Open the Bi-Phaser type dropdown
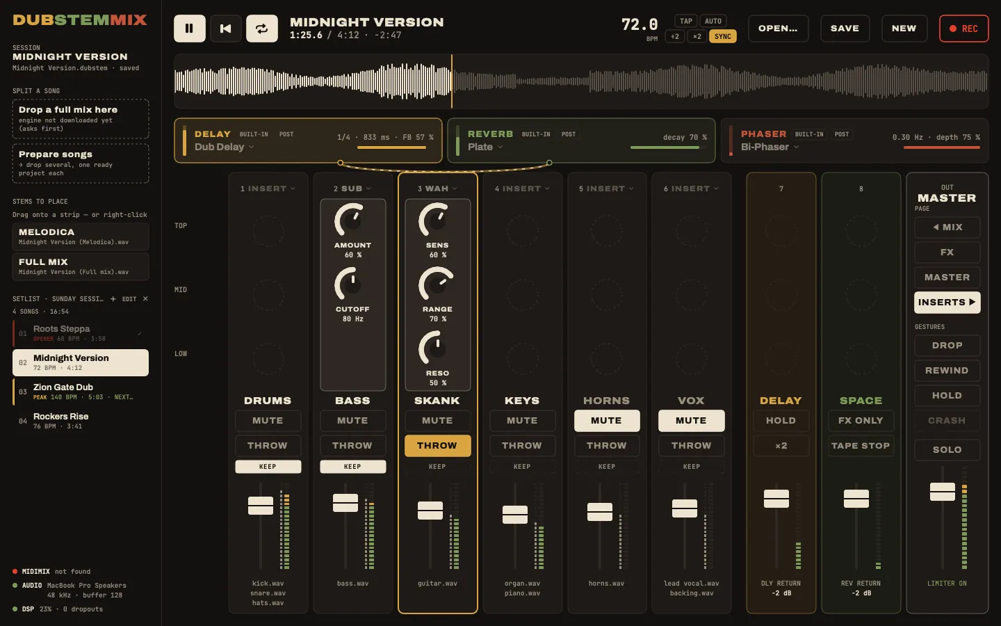Image resolution: width=1001 pixels, height=626 pixels. 770,147
